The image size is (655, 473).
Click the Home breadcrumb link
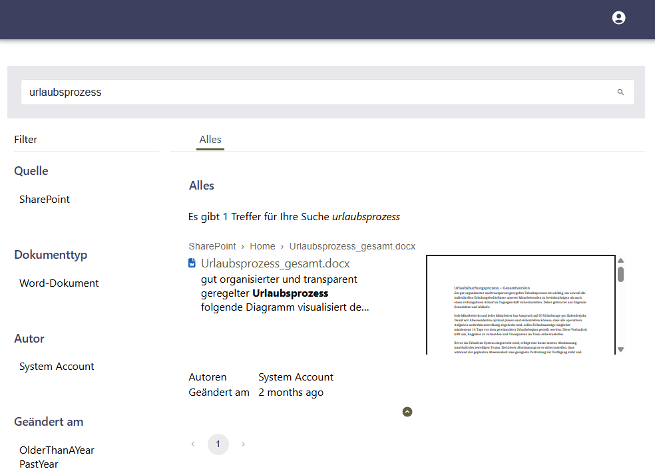coord(262,246)
